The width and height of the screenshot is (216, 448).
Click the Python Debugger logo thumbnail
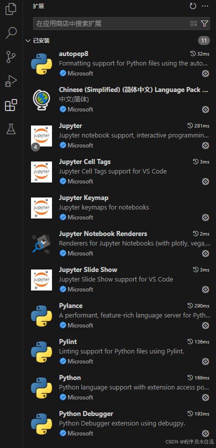tap(41, 424)
